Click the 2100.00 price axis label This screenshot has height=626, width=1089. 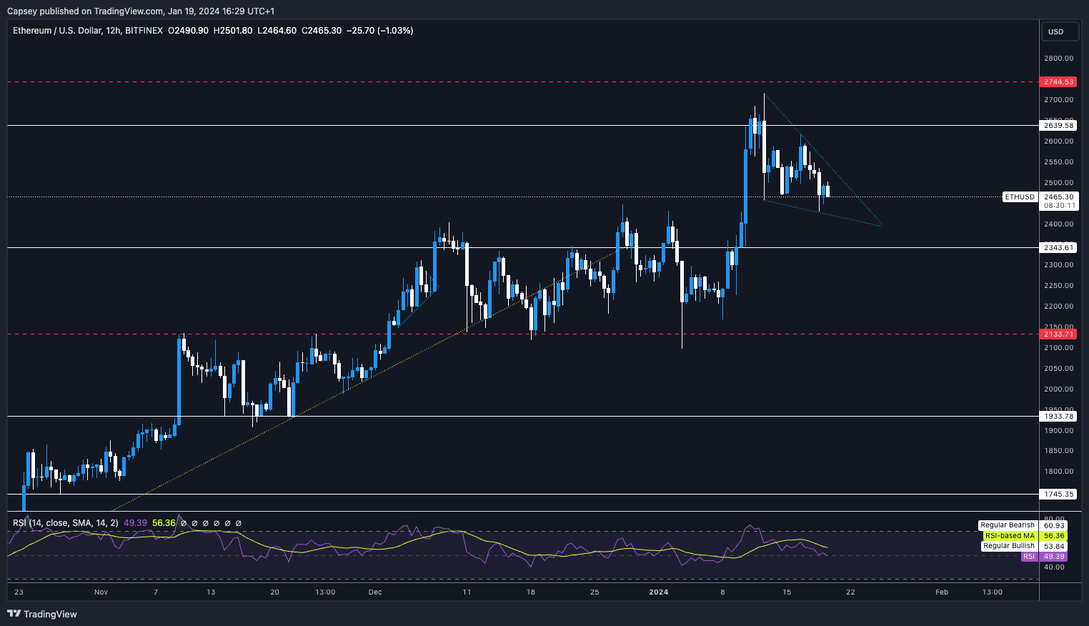point(1058,347)
